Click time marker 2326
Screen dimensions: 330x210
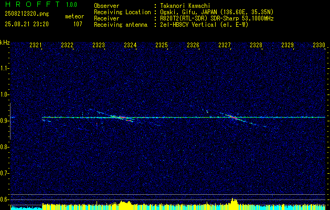click(x=193, y=45)
